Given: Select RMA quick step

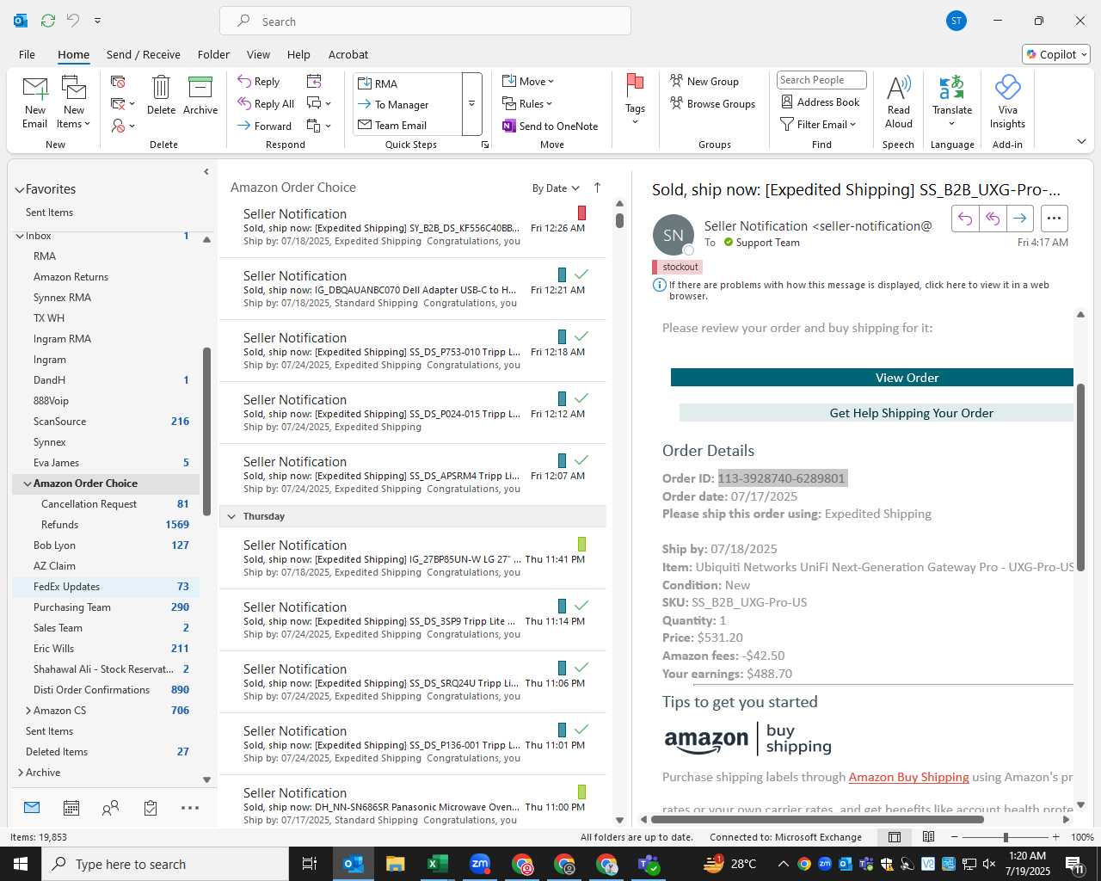Looking at the screenshot, I should 408,83.
